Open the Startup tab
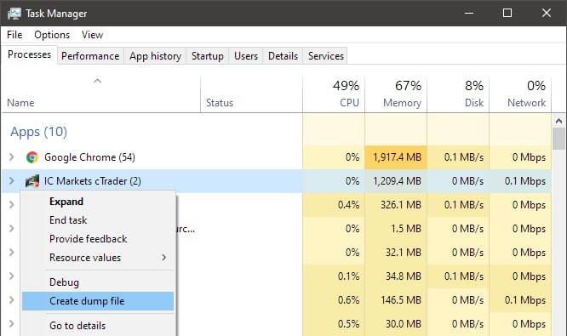 208,56
